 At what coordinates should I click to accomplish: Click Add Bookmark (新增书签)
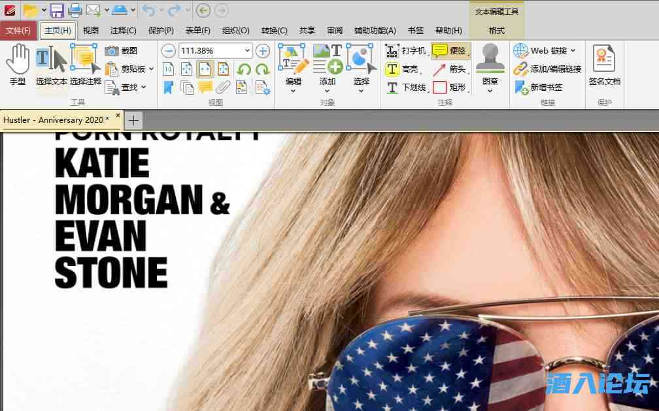539,88
